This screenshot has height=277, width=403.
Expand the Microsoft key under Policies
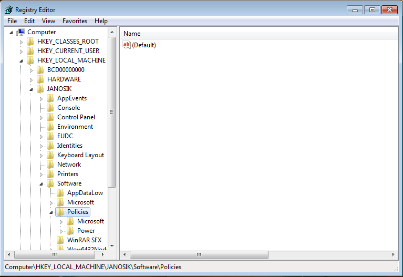(61, 222)
